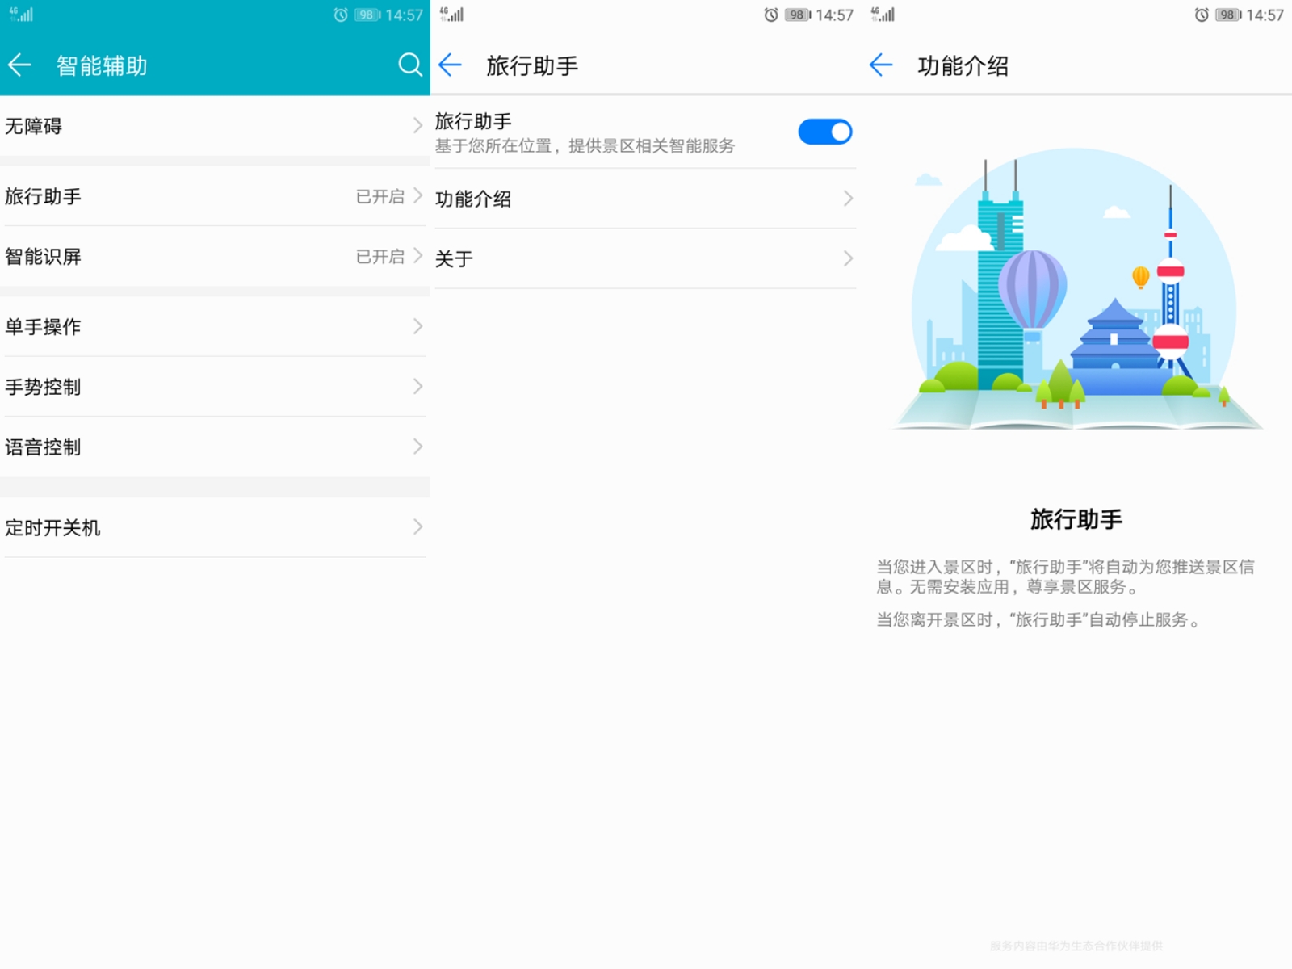This screenshot has width=1292, height=969.
Task: Tap the time 14:57 in status bar
Action: 835,15
